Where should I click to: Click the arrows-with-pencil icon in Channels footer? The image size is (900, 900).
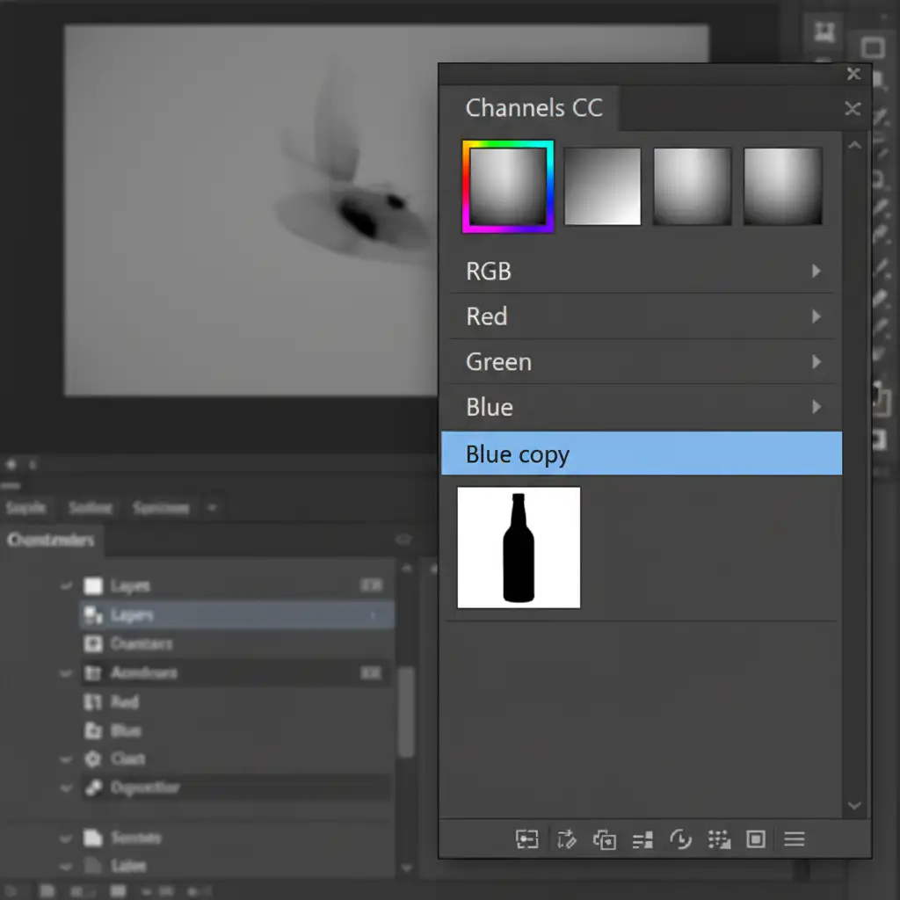tap(566, 839)
